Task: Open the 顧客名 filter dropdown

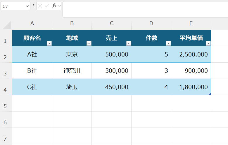Action: click(49, 43)
